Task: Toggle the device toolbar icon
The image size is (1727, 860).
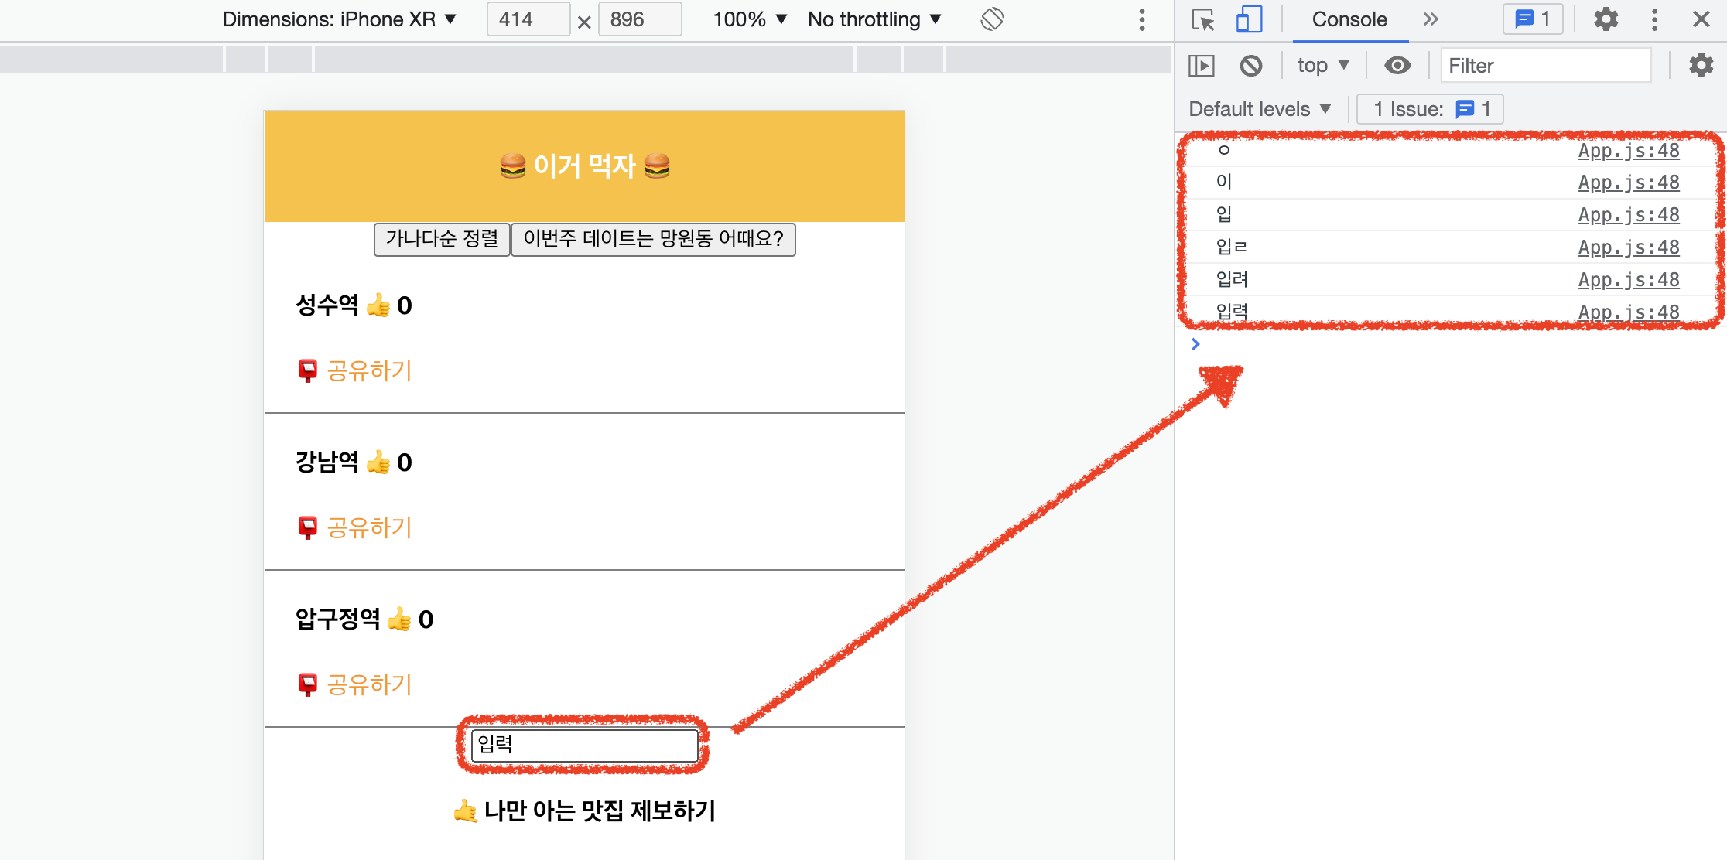Action: point(1249,19)
